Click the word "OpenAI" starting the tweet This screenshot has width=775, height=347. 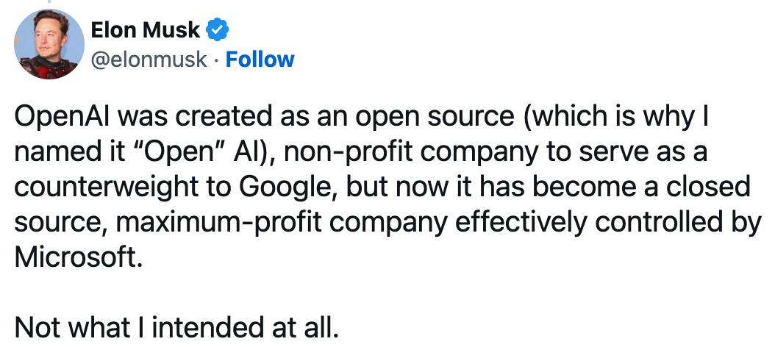tap(60, 117)
